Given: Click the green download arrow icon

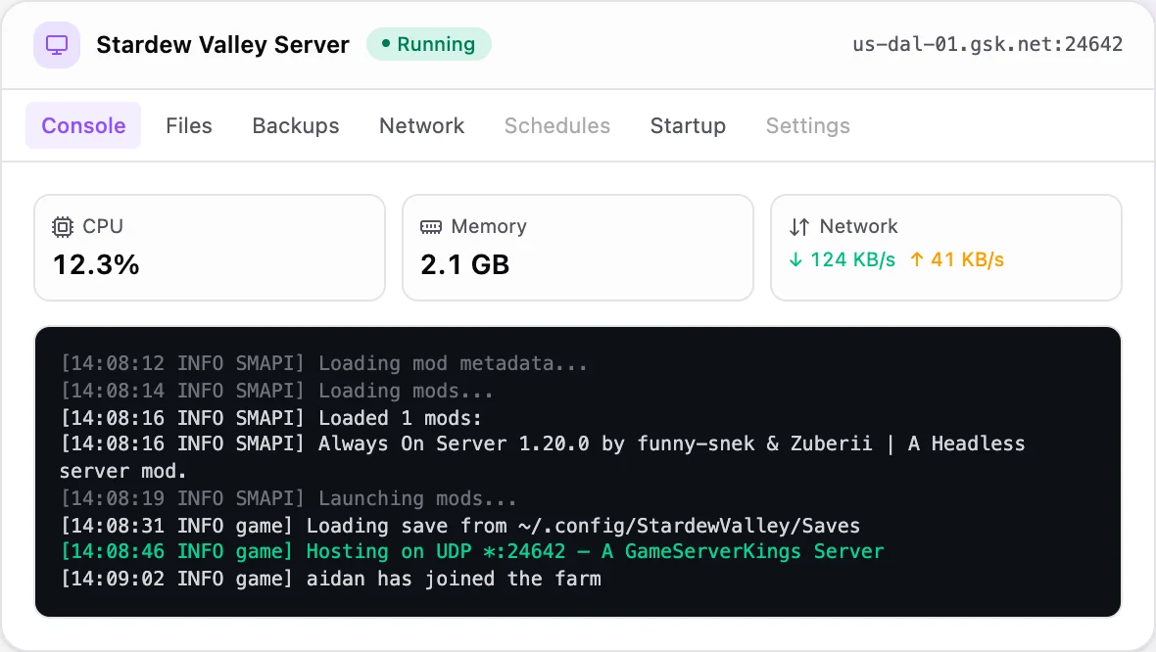Looking at the screenshot, I should coord(795,259).
